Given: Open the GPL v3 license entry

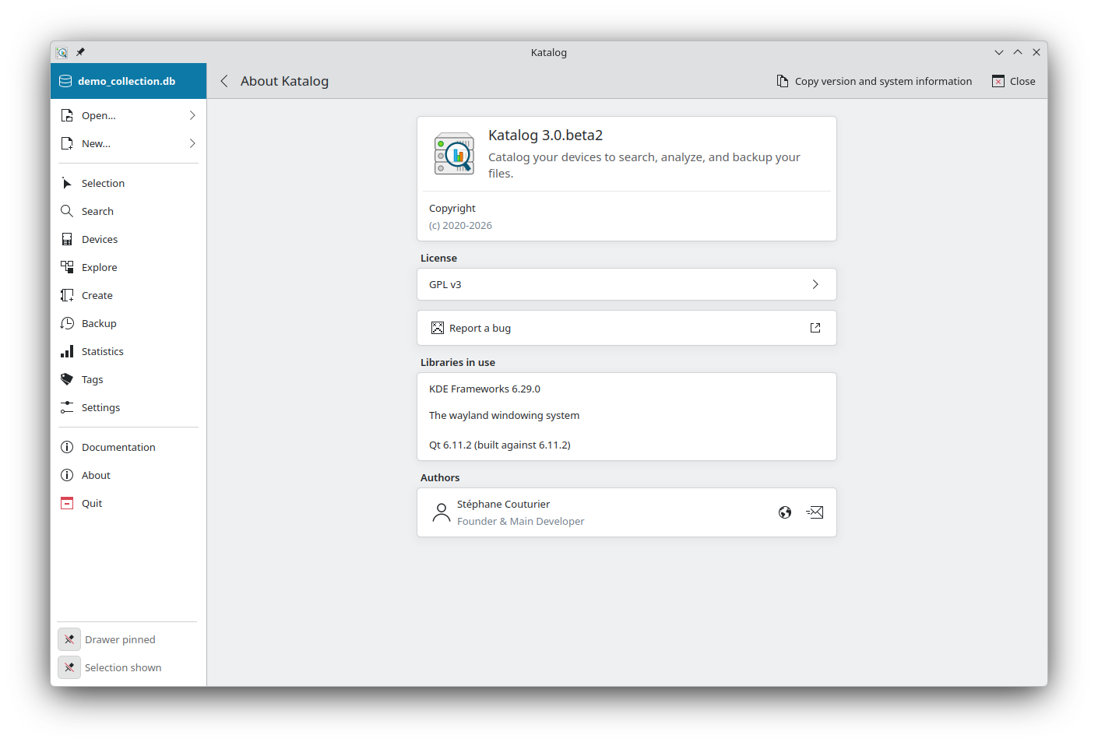Looking at the screenshot, I should tap(627, 284).
